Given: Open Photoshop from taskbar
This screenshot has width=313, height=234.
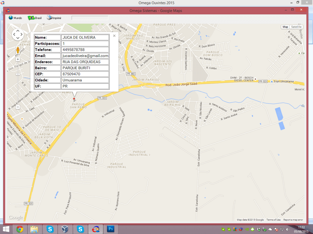Looking at the screenshot, I should tap(110, 229).
